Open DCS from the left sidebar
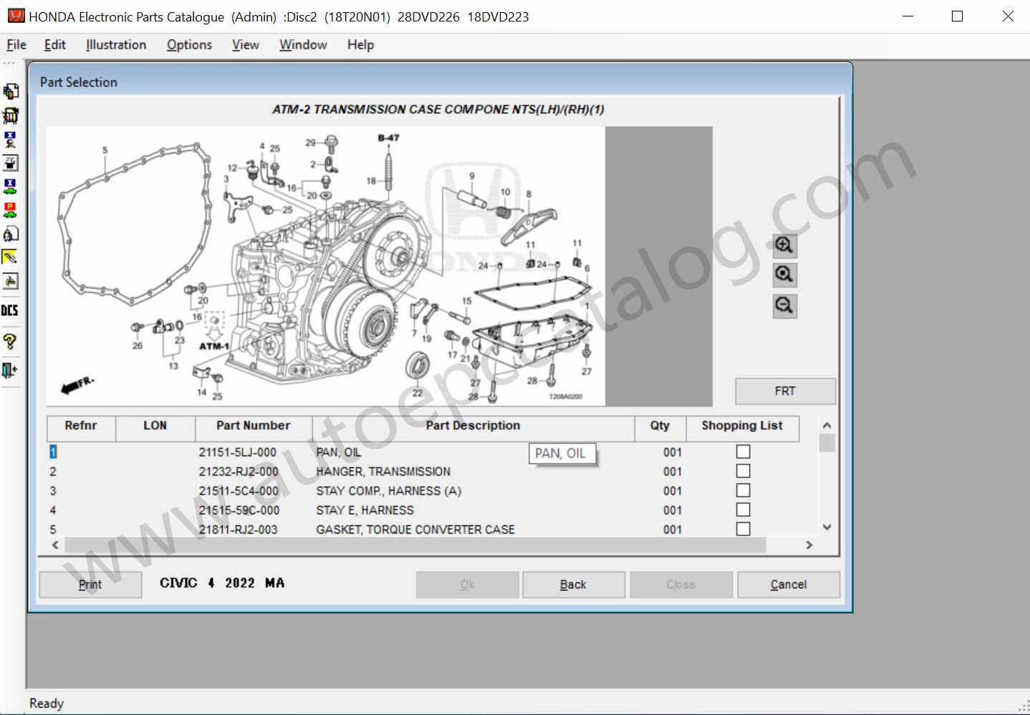 click(x=9, y=310)
